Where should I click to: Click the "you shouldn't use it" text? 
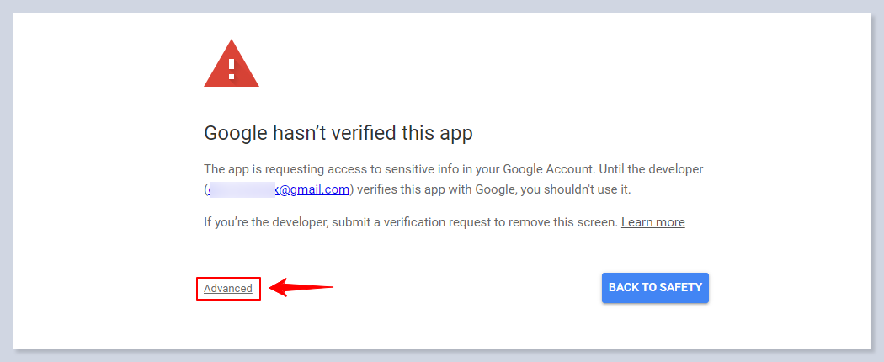[575, 189]
